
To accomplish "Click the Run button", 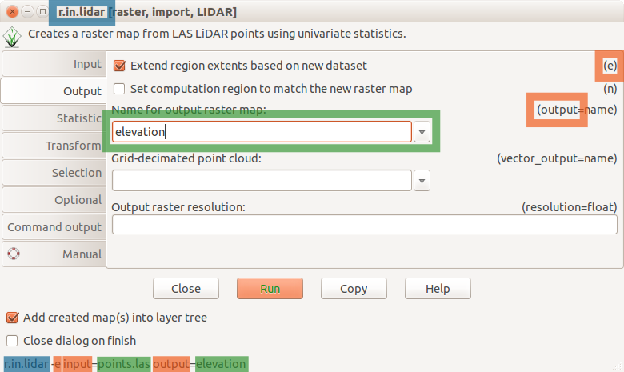I will [270, 289].
